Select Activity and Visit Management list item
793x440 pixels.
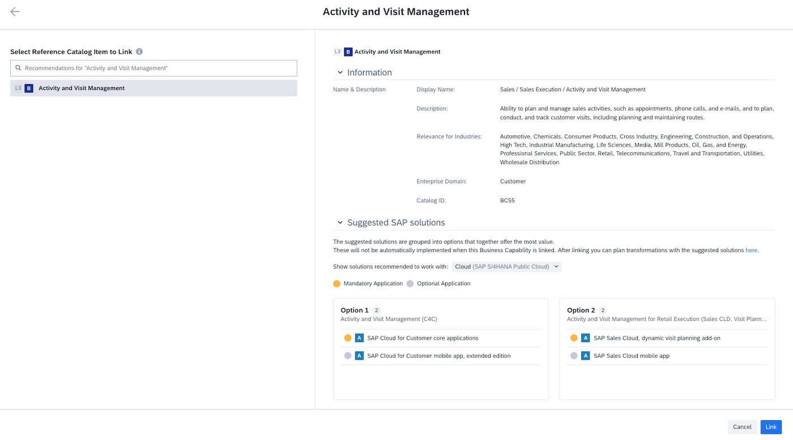pos(154,88)
